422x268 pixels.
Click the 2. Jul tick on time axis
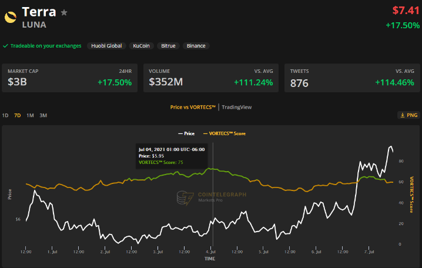click(x=105, y=252)
